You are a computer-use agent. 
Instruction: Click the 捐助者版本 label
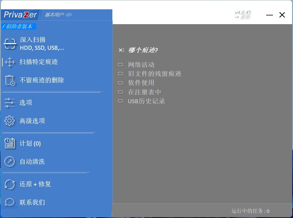pos(19,26)
